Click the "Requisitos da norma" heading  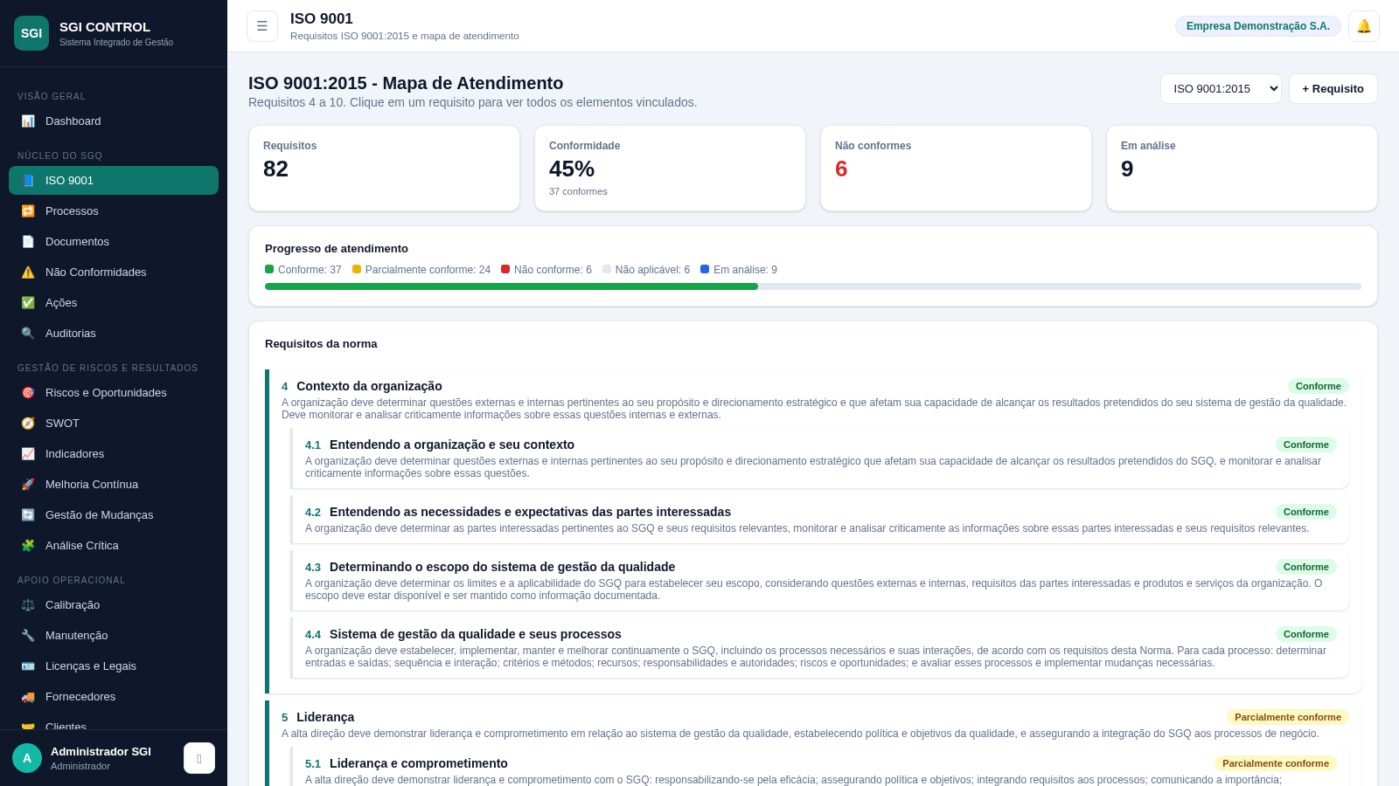coord(321,344)
